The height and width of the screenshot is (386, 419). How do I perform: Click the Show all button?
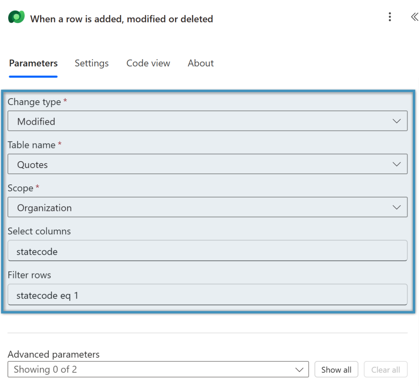pyautogui.click(x=336, y=369)
